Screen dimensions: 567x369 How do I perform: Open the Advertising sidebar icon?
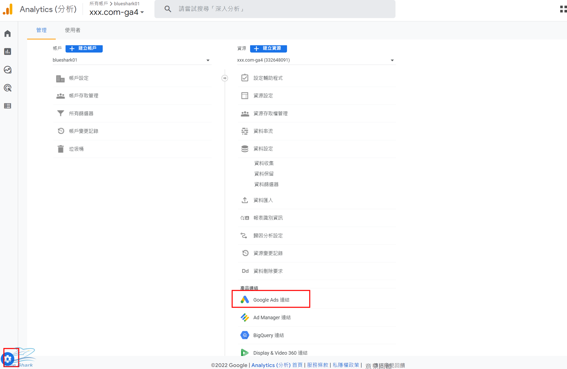pyautogui.click(x=8, y=88)
